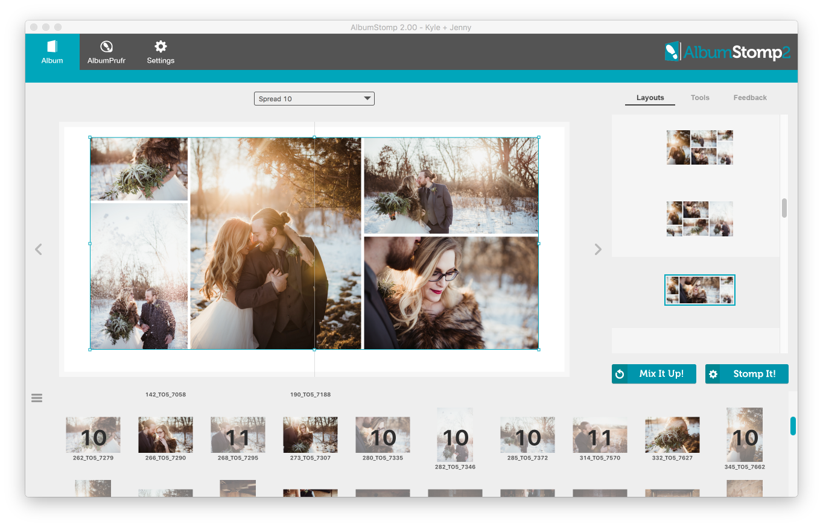Select thumbnail 266_TO5_7290
823x527 pixels.
pyautogui.click(x=165, y=435)
